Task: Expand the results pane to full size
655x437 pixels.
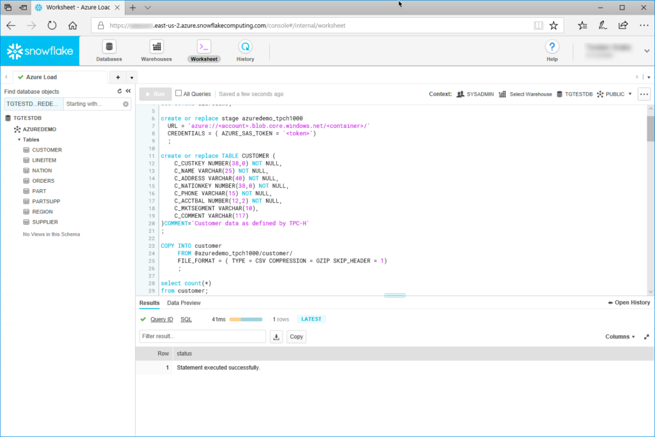Action: tap(646, 337)
